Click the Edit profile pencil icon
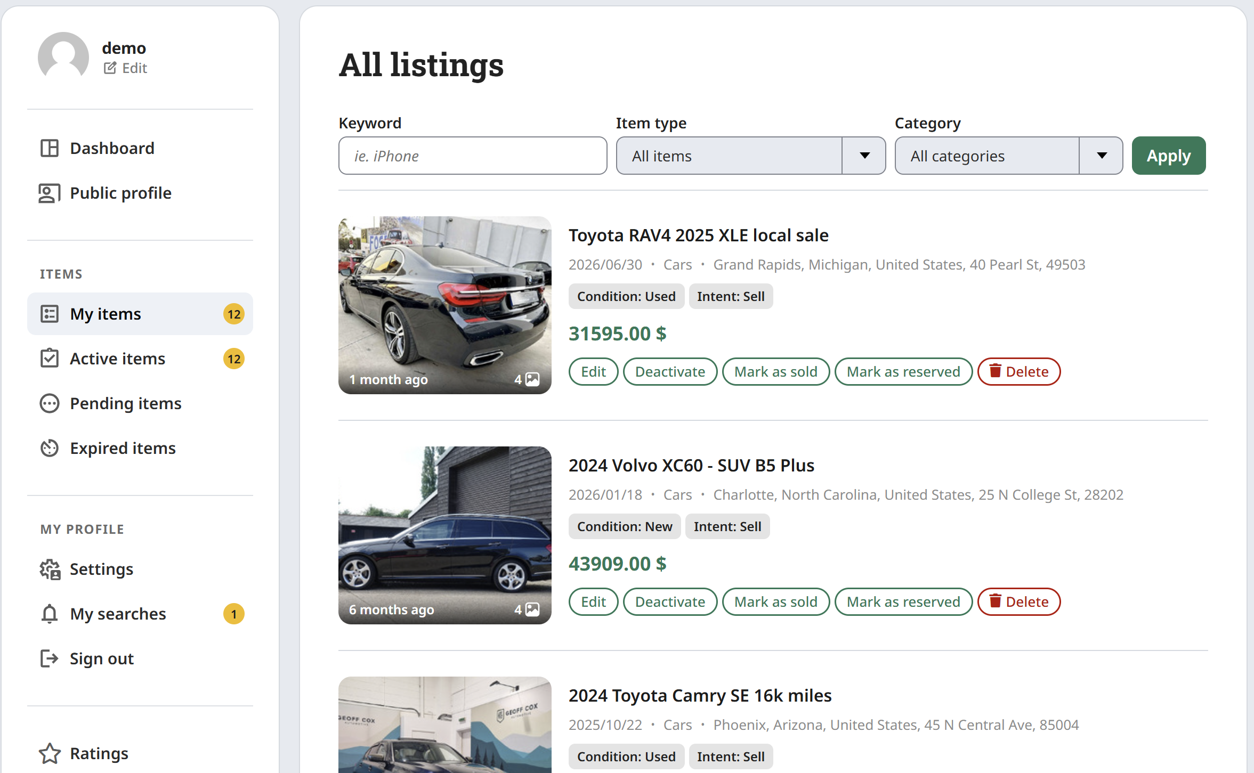 click(x=110, y=68)
